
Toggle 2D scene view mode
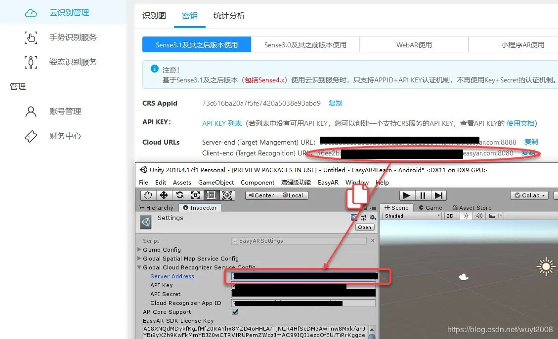[450, 216]
